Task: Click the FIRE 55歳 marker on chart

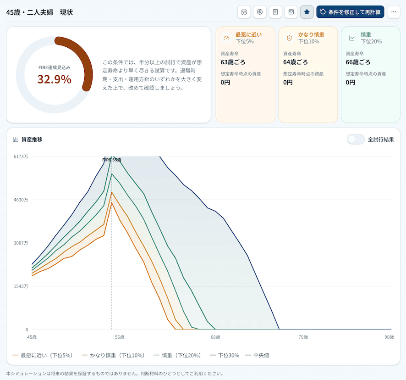Action: pyautogui.click(x=112, y=160)
